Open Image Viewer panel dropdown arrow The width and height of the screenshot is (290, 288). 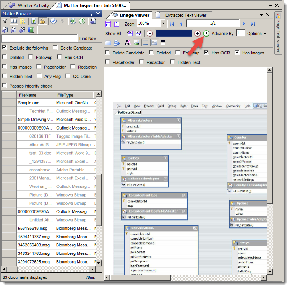(261, 15)
